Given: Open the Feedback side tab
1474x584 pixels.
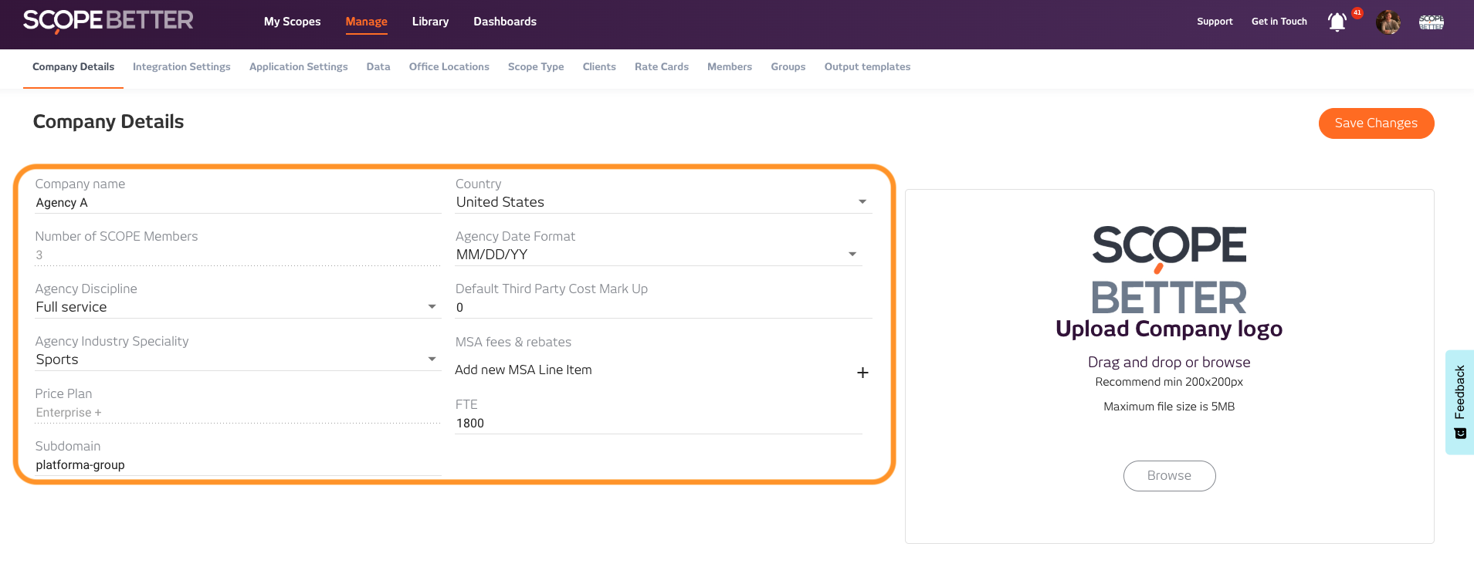Looking at the screenshot, I should 1459,402.
